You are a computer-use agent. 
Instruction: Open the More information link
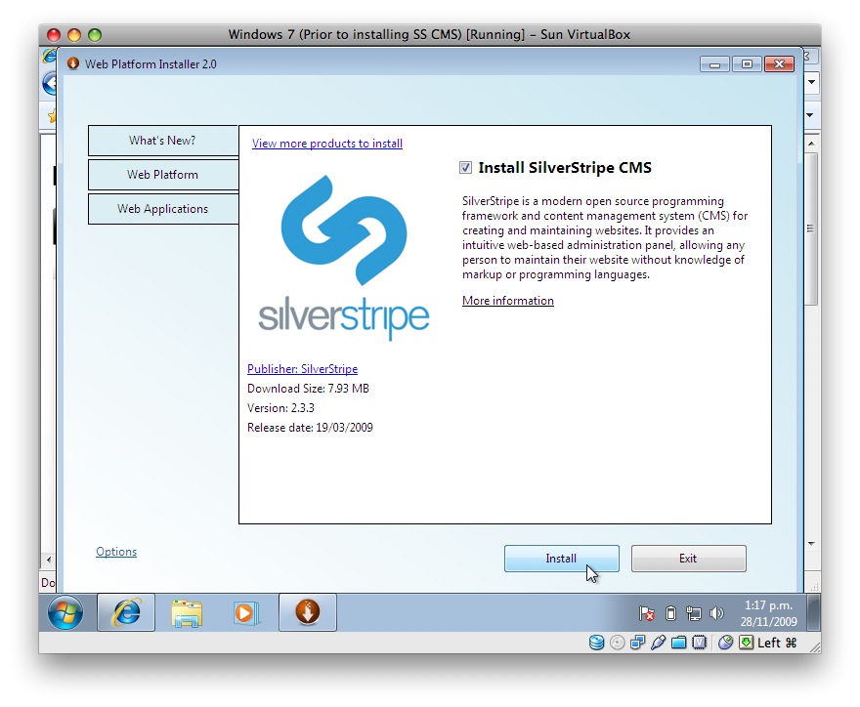507,301
